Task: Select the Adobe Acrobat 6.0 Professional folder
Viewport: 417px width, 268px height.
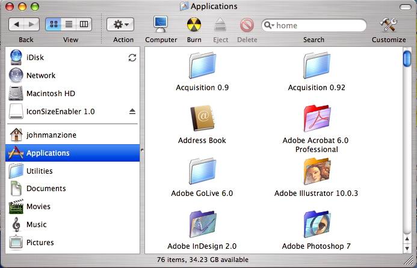Action: pyautogui.click(x=317, y=118)
